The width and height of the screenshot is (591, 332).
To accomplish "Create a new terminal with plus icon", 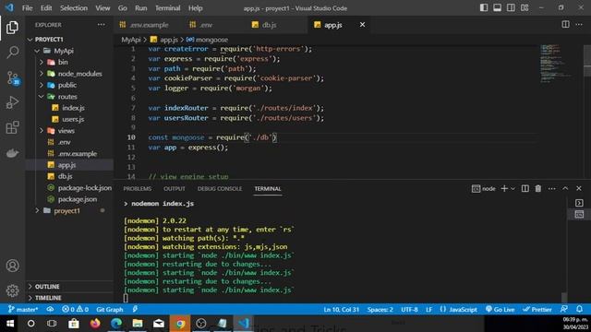I will 504,188.
